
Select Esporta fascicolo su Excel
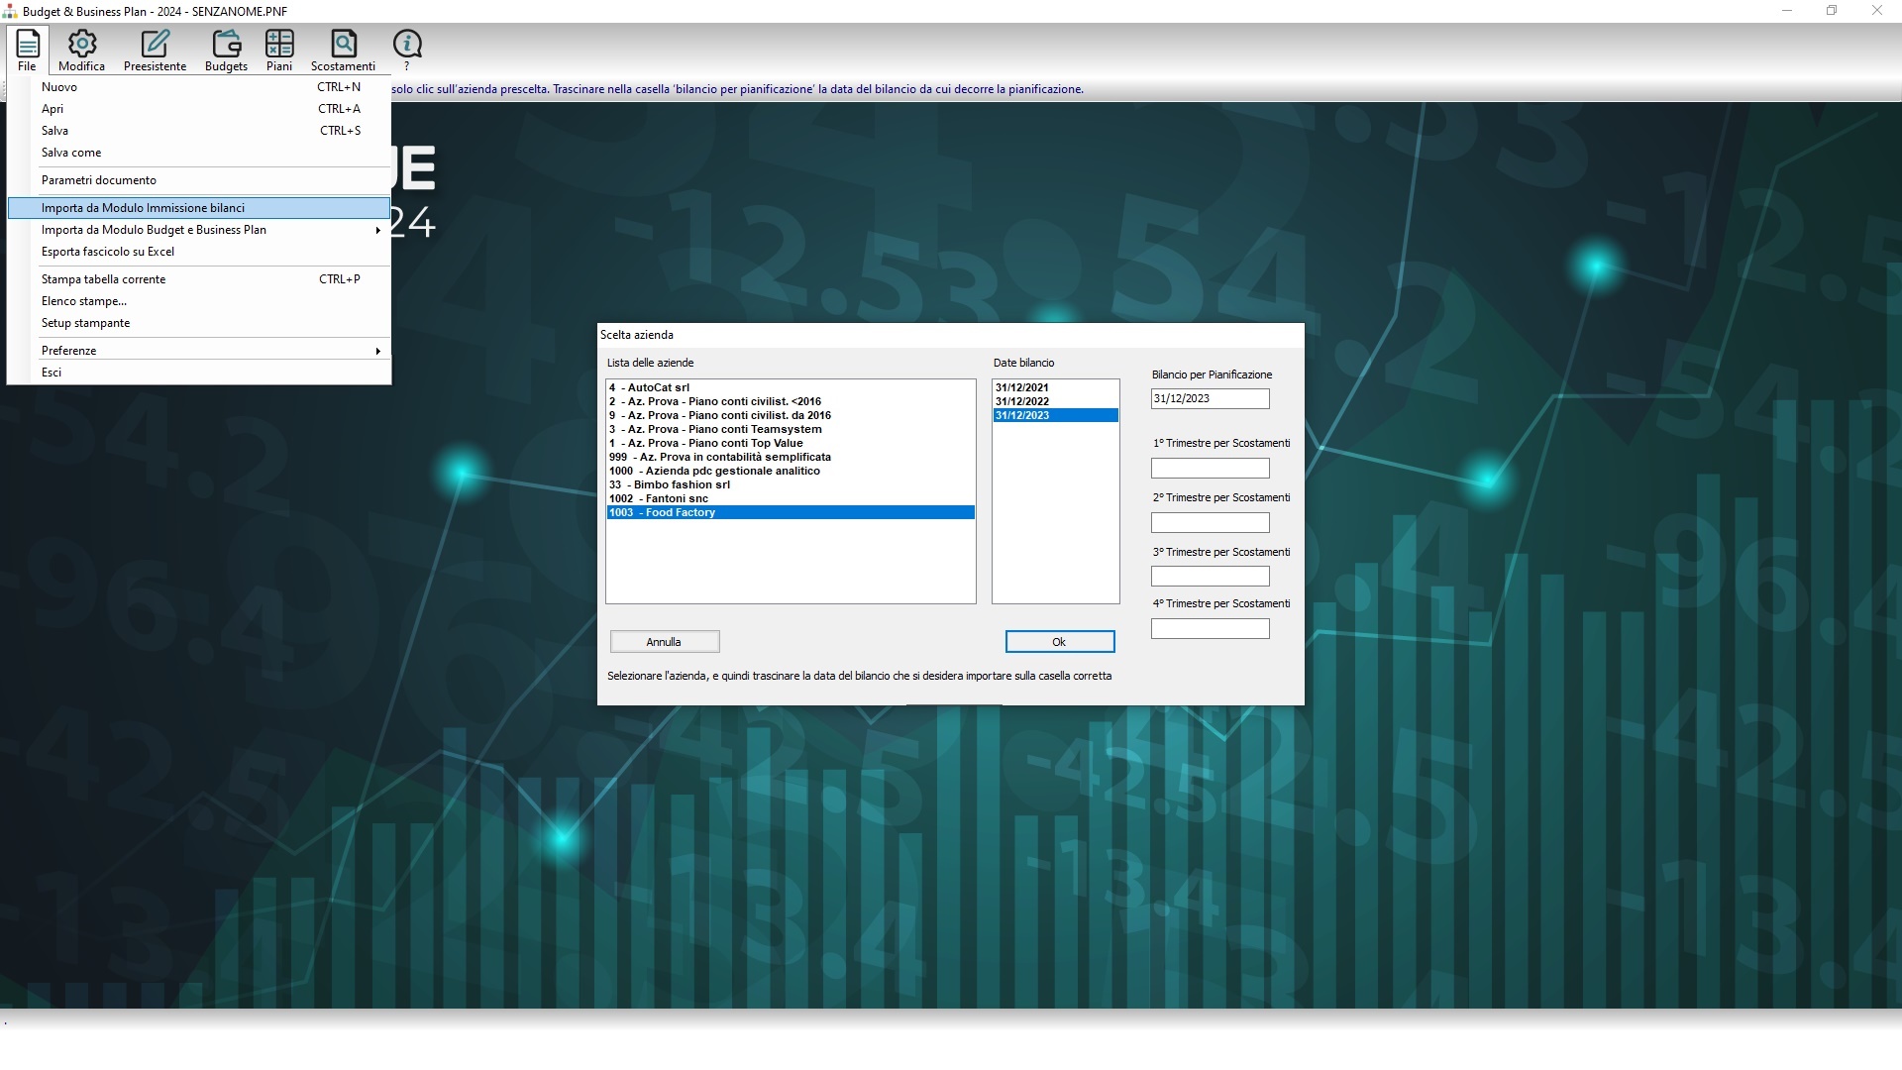(199, 252)
